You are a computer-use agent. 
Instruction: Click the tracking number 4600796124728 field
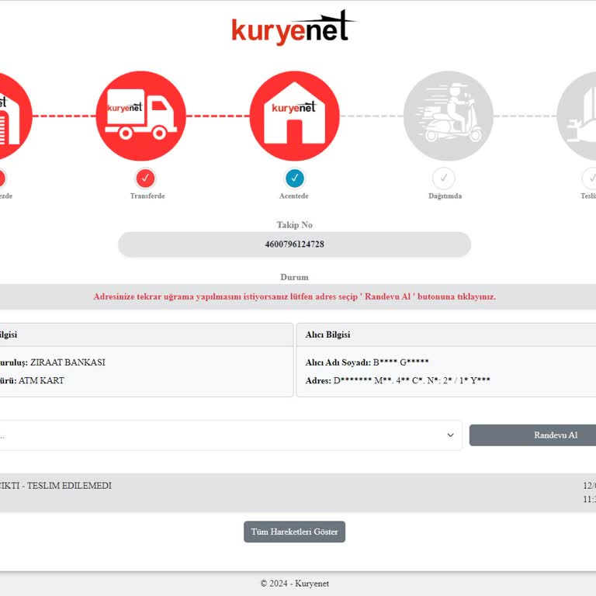tap(295, 244)
